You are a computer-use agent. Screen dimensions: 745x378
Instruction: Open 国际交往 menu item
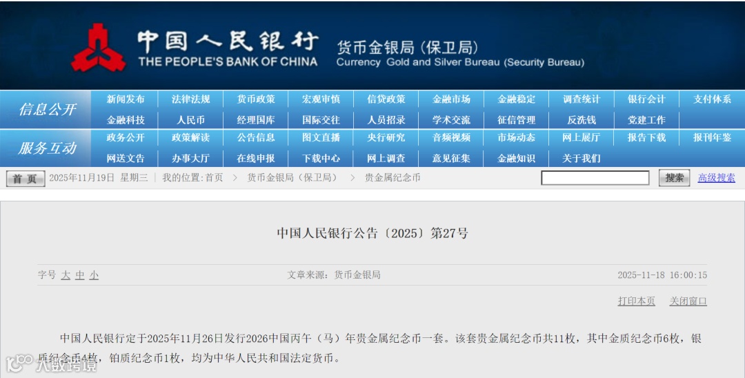click(321, 120)
